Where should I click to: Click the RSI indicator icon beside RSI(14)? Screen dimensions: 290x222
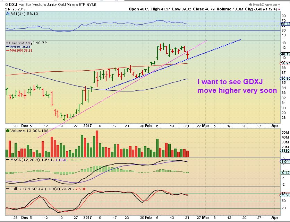(8, 14)
